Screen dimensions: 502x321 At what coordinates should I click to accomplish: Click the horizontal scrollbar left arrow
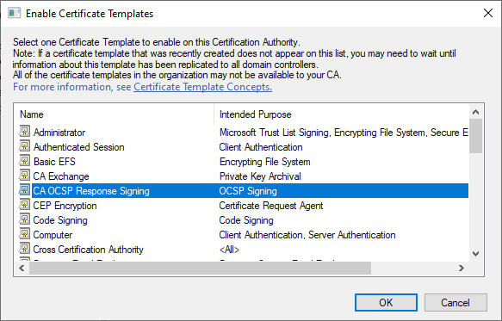click(22, 269)
